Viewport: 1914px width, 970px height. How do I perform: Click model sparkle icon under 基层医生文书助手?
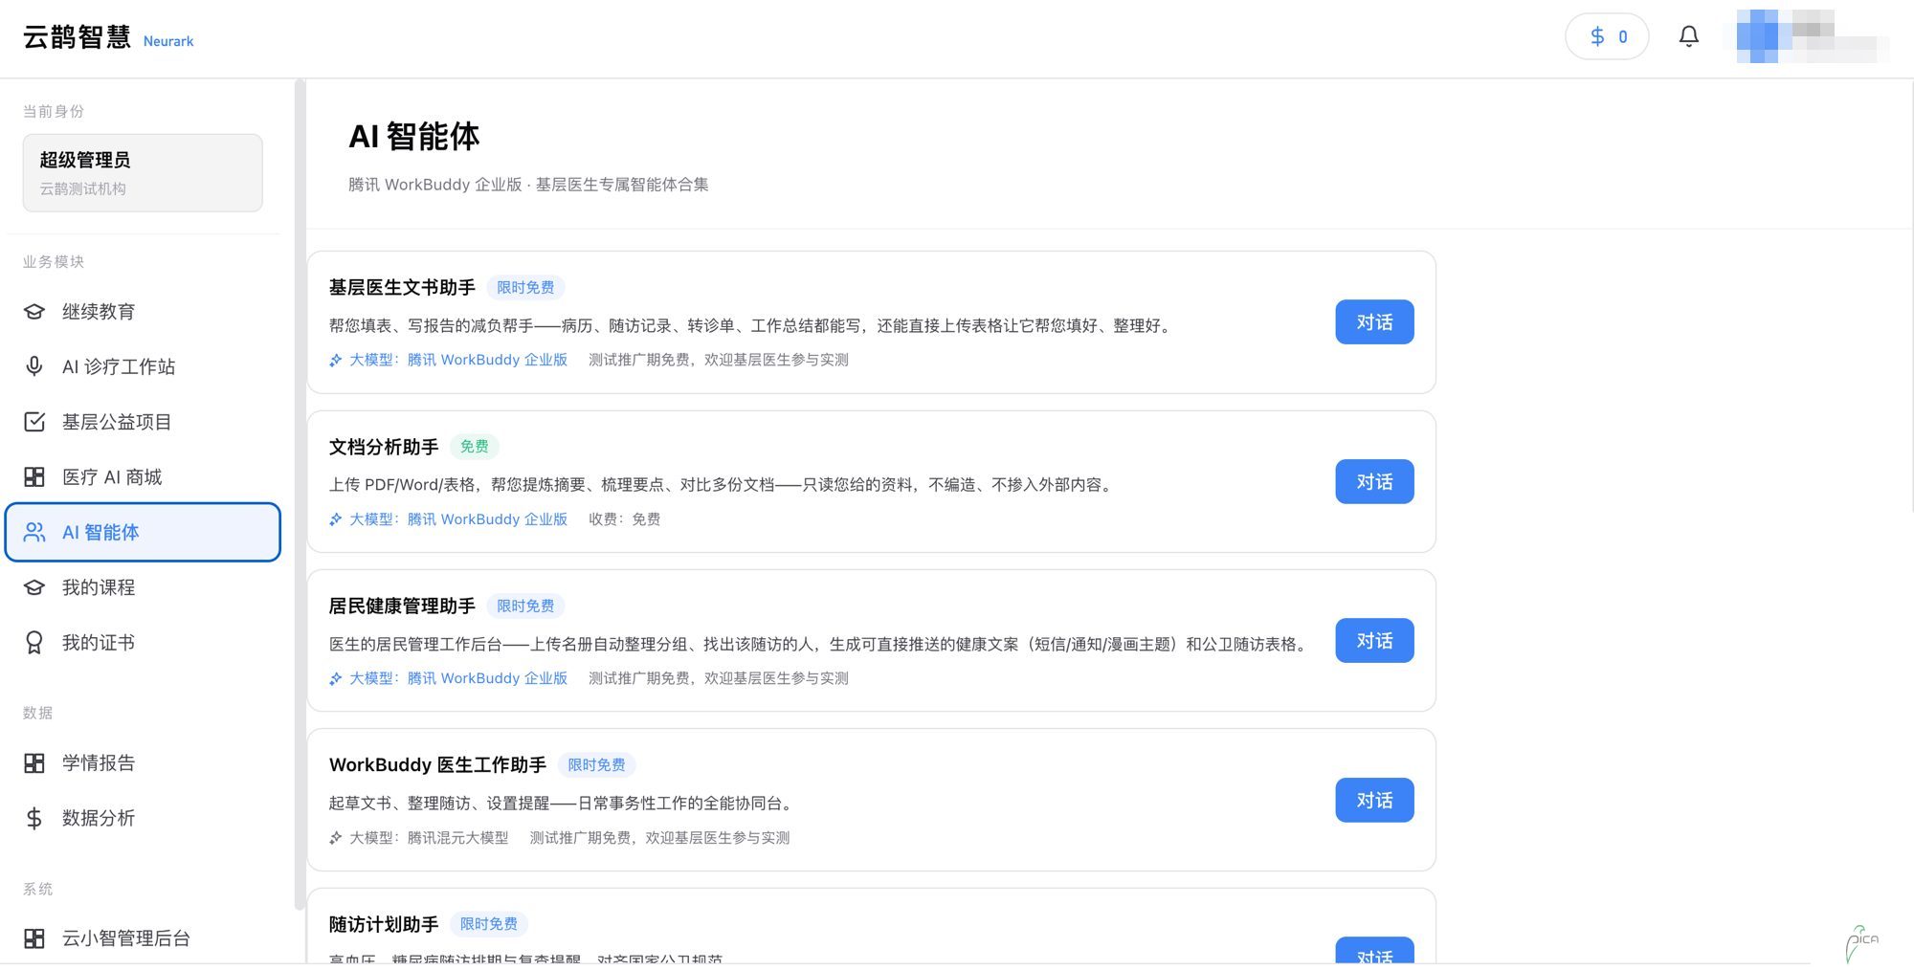(x=336, y=361)
